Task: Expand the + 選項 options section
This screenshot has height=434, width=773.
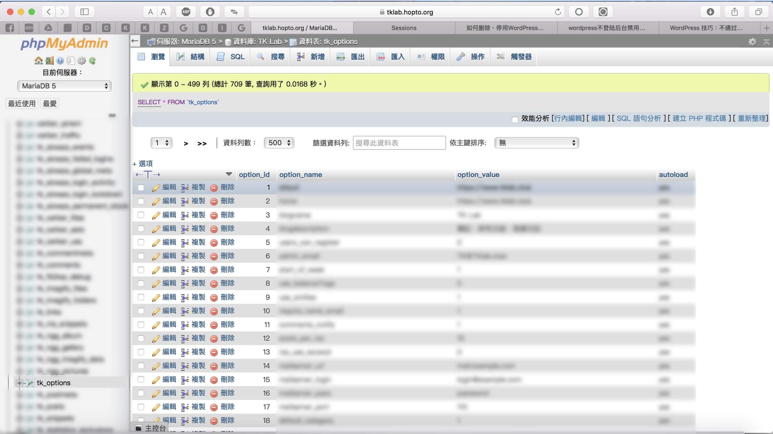Action: tap(143, 164)
